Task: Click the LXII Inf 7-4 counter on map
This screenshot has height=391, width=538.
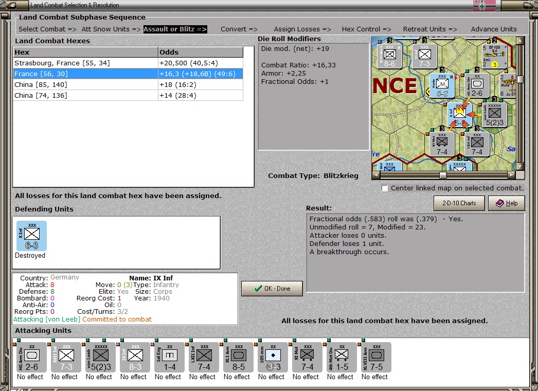Action: (x=477, y=144)
